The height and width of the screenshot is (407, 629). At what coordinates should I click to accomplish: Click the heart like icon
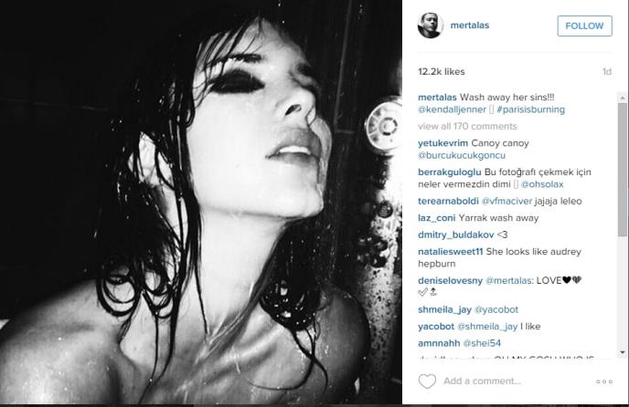427,381
